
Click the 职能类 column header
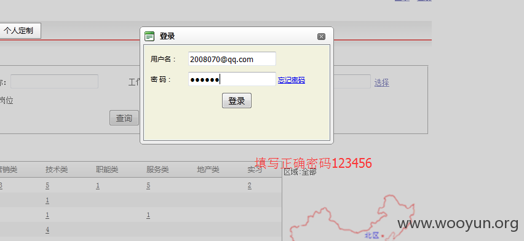[107, 170]
